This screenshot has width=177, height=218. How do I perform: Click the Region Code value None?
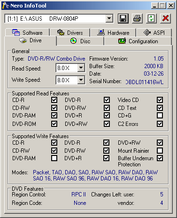(80, 203)
